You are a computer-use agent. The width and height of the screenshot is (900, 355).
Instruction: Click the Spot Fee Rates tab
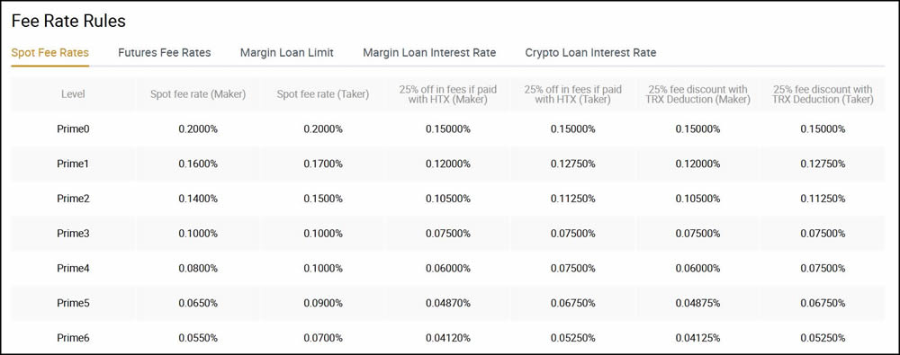49,53
